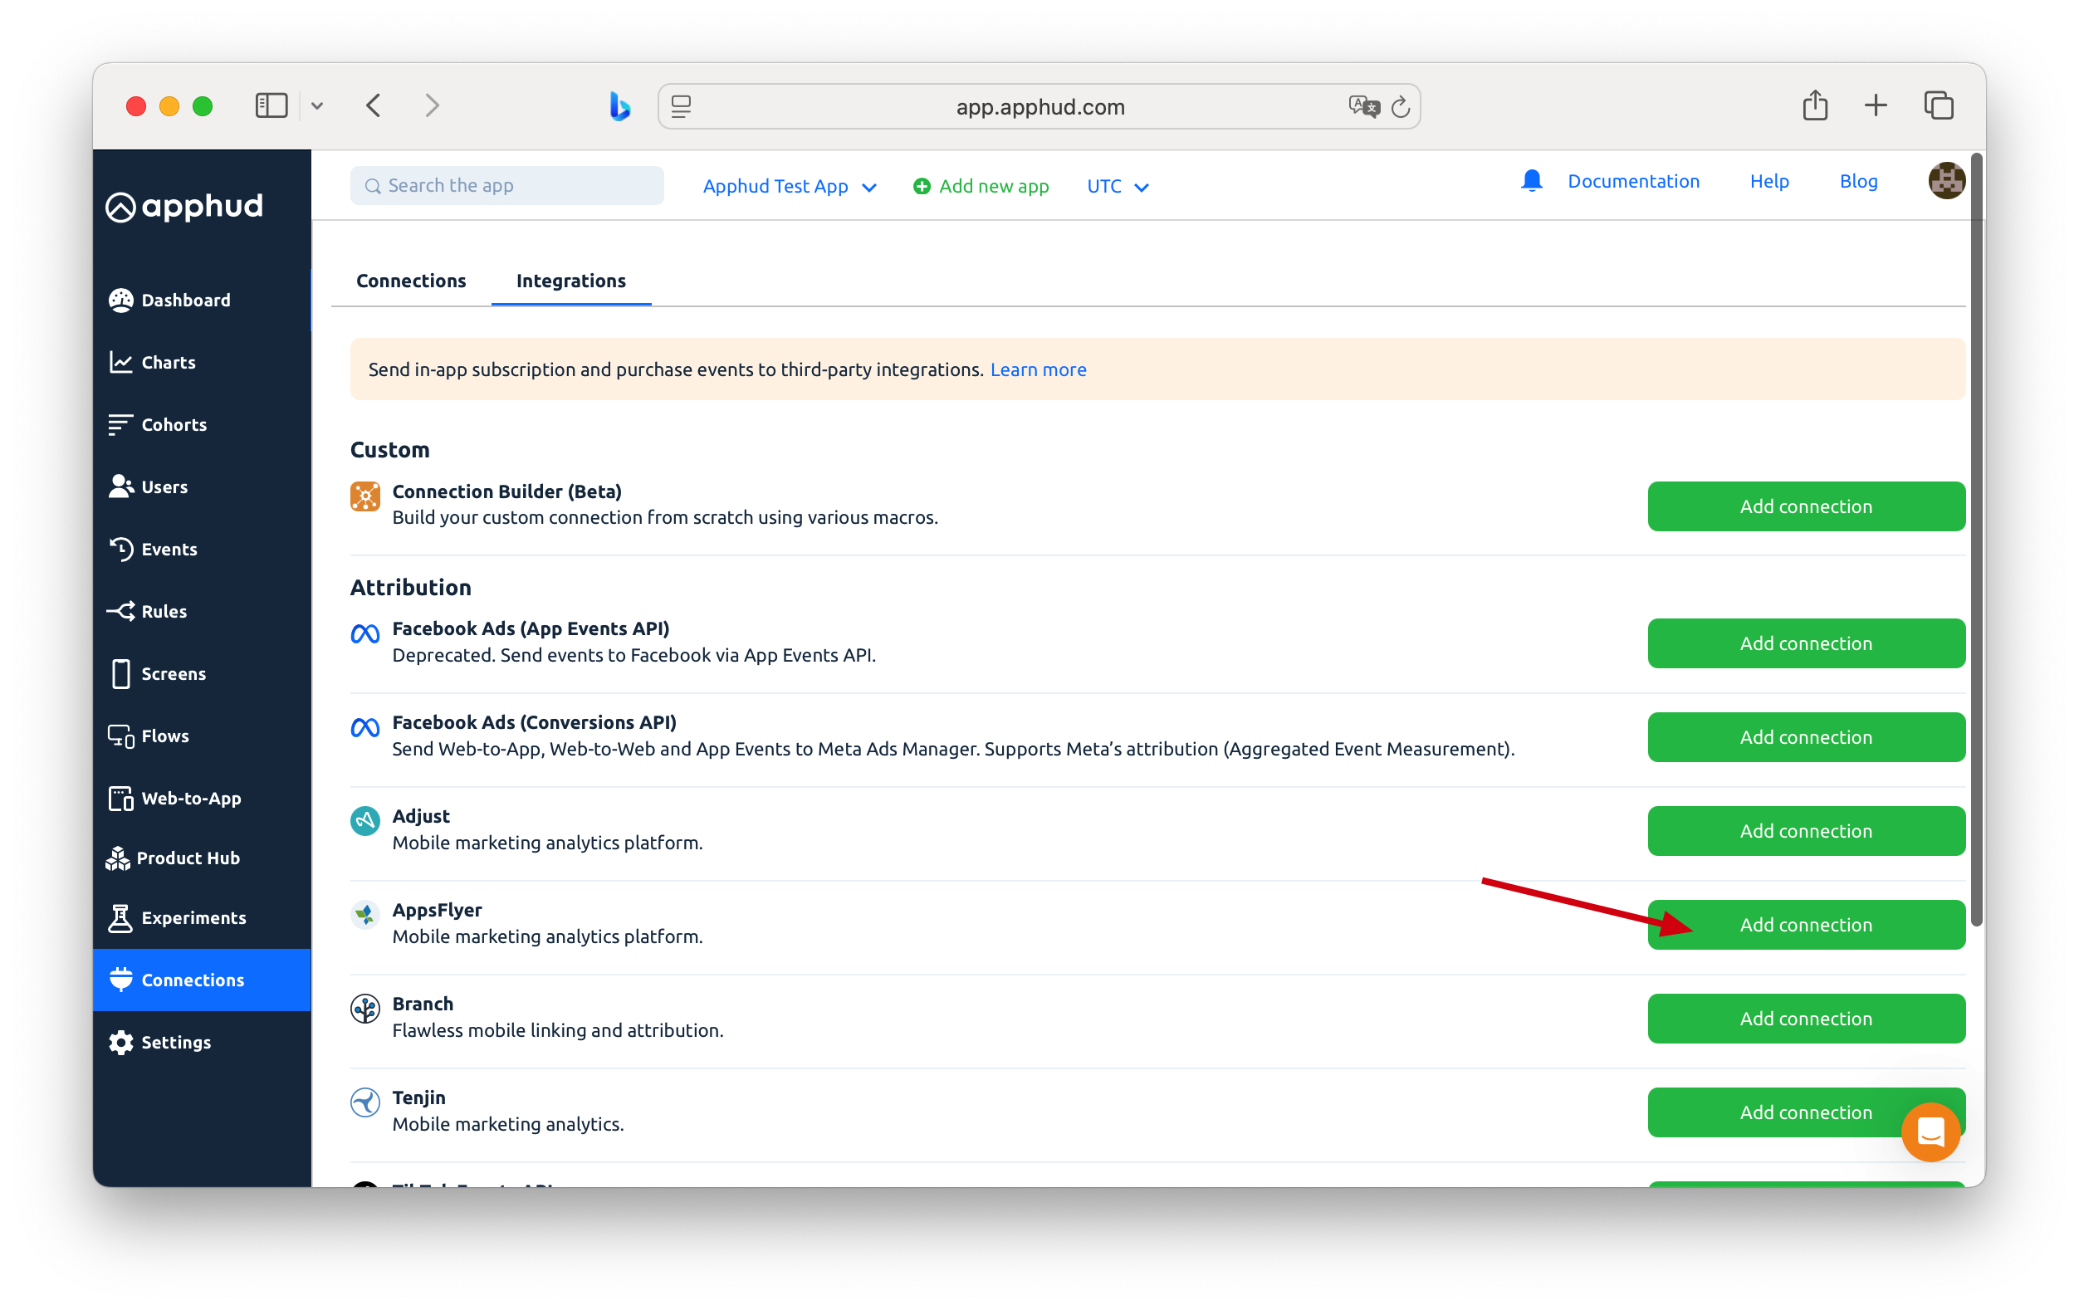The height and width of the screenshot is (1310, 2079).
Task: Show Safari tab overview
Action: tap(1939, 106)
